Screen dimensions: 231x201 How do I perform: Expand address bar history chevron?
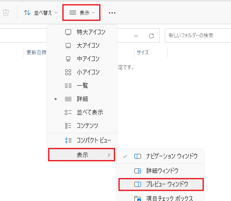click(x=136, y=36)
